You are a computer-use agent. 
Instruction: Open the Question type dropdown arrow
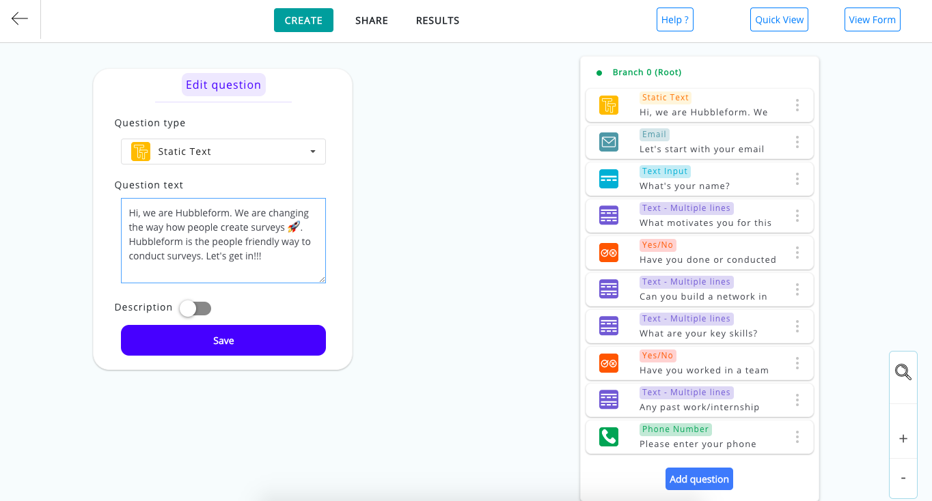[x=313, y=152]
